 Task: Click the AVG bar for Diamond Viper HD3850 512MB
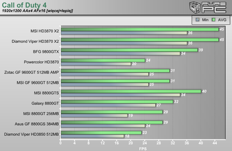[101, 133]
